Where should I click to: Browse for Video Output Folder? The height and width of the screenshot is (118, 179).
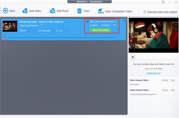tap(165, 80)
